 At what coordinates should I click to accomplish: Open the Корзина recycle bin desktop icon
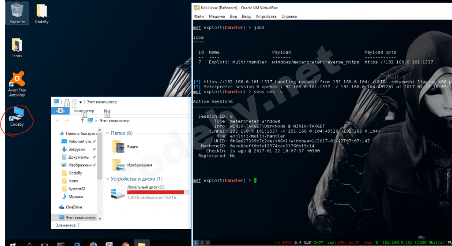pos(17,13)
